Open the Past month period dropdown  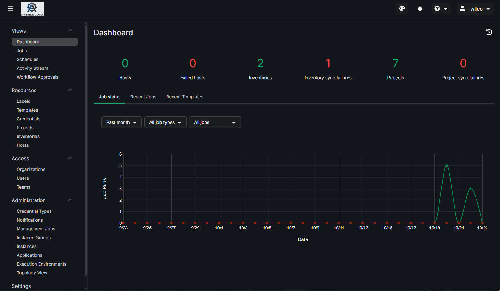121,122
